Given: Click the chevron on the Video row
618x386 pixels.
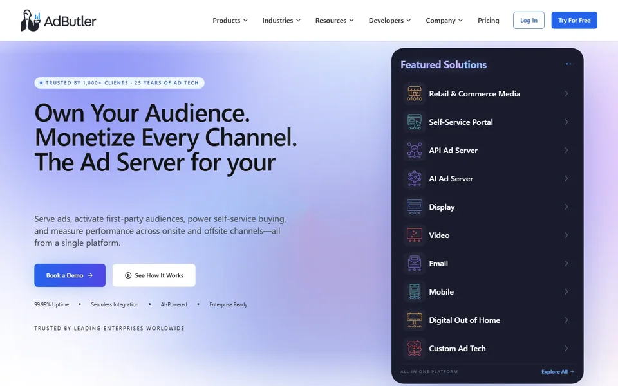Looking at the screenshot, I should [566, 235].
